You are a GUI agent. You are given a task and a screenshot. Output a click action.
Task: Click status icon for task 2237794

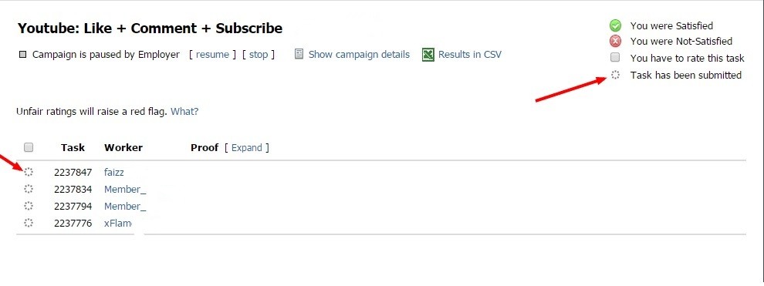(x=29, y=206)
